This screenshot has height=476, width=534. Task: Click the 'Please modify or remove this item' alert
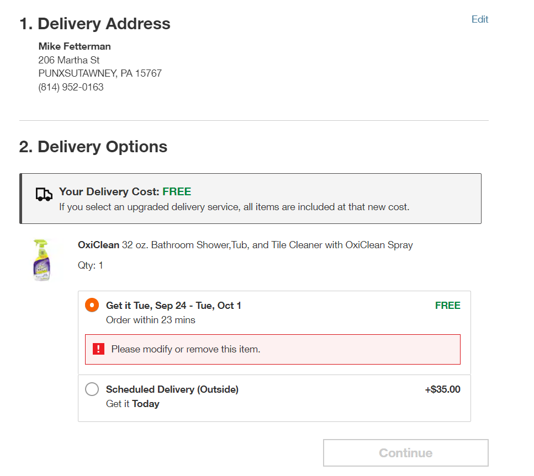pyautogui.click(x=272, y=349)
